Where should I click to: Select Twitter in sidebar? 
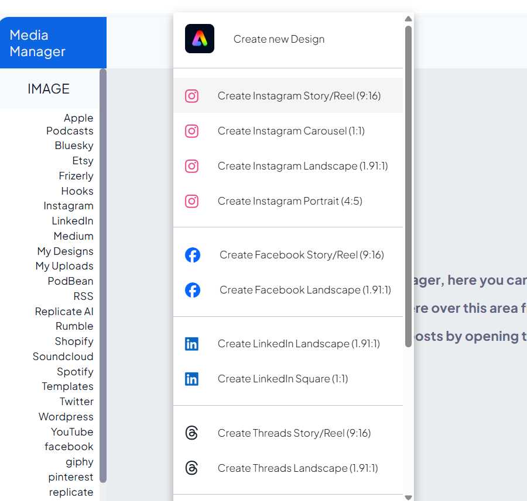pyautogui.click(x=77, y=402)
